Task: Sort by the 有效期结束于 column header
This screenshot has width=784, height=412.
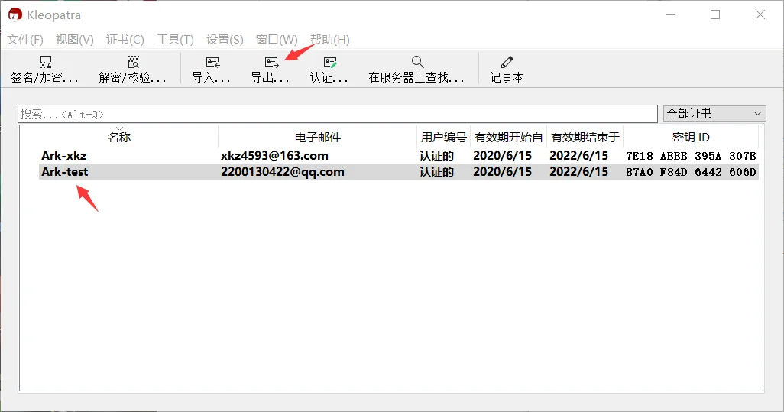Action: pos(585,137)
